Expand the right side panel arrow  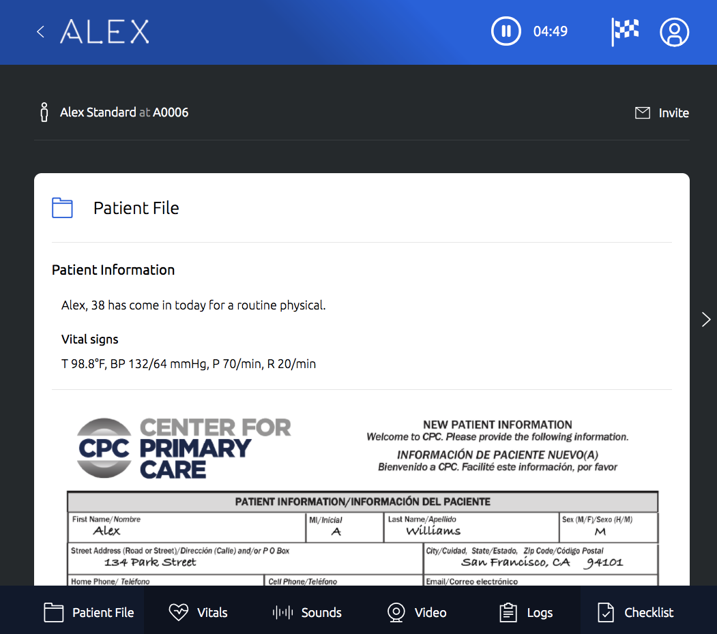coord(705,320)
